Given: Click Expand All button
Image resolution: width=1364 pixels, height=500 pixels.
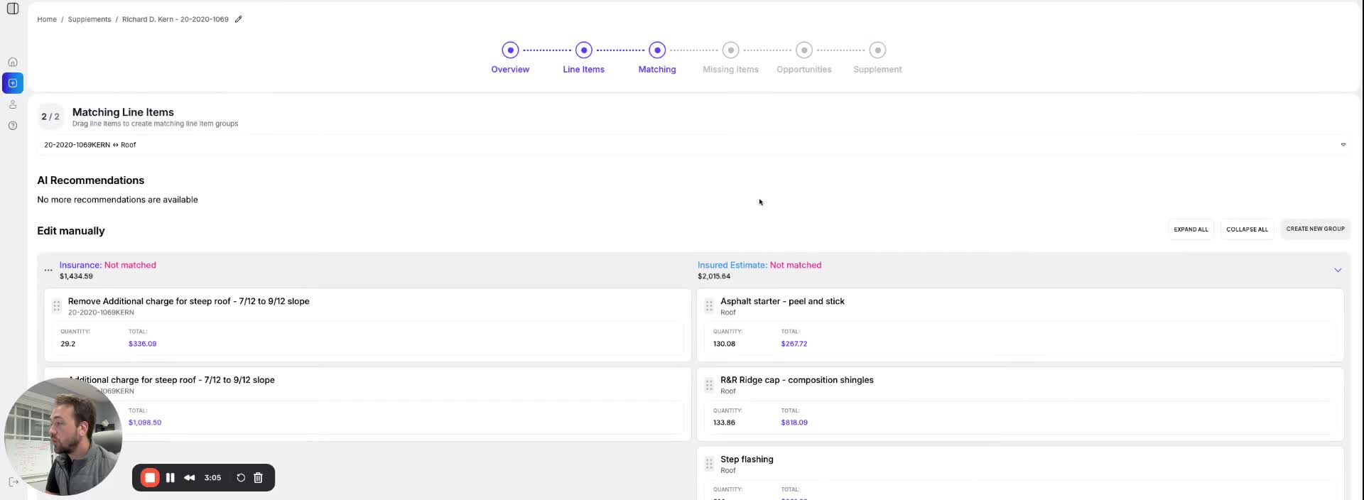Looking at the screenshot, I should 1191,229.
